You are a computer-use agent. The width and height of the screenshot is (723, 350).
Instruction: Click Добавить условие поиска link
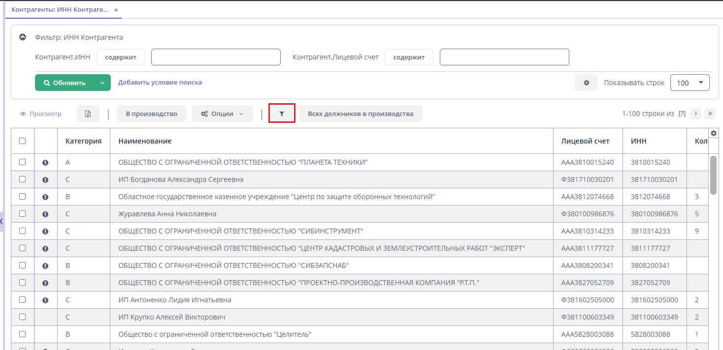160,83
